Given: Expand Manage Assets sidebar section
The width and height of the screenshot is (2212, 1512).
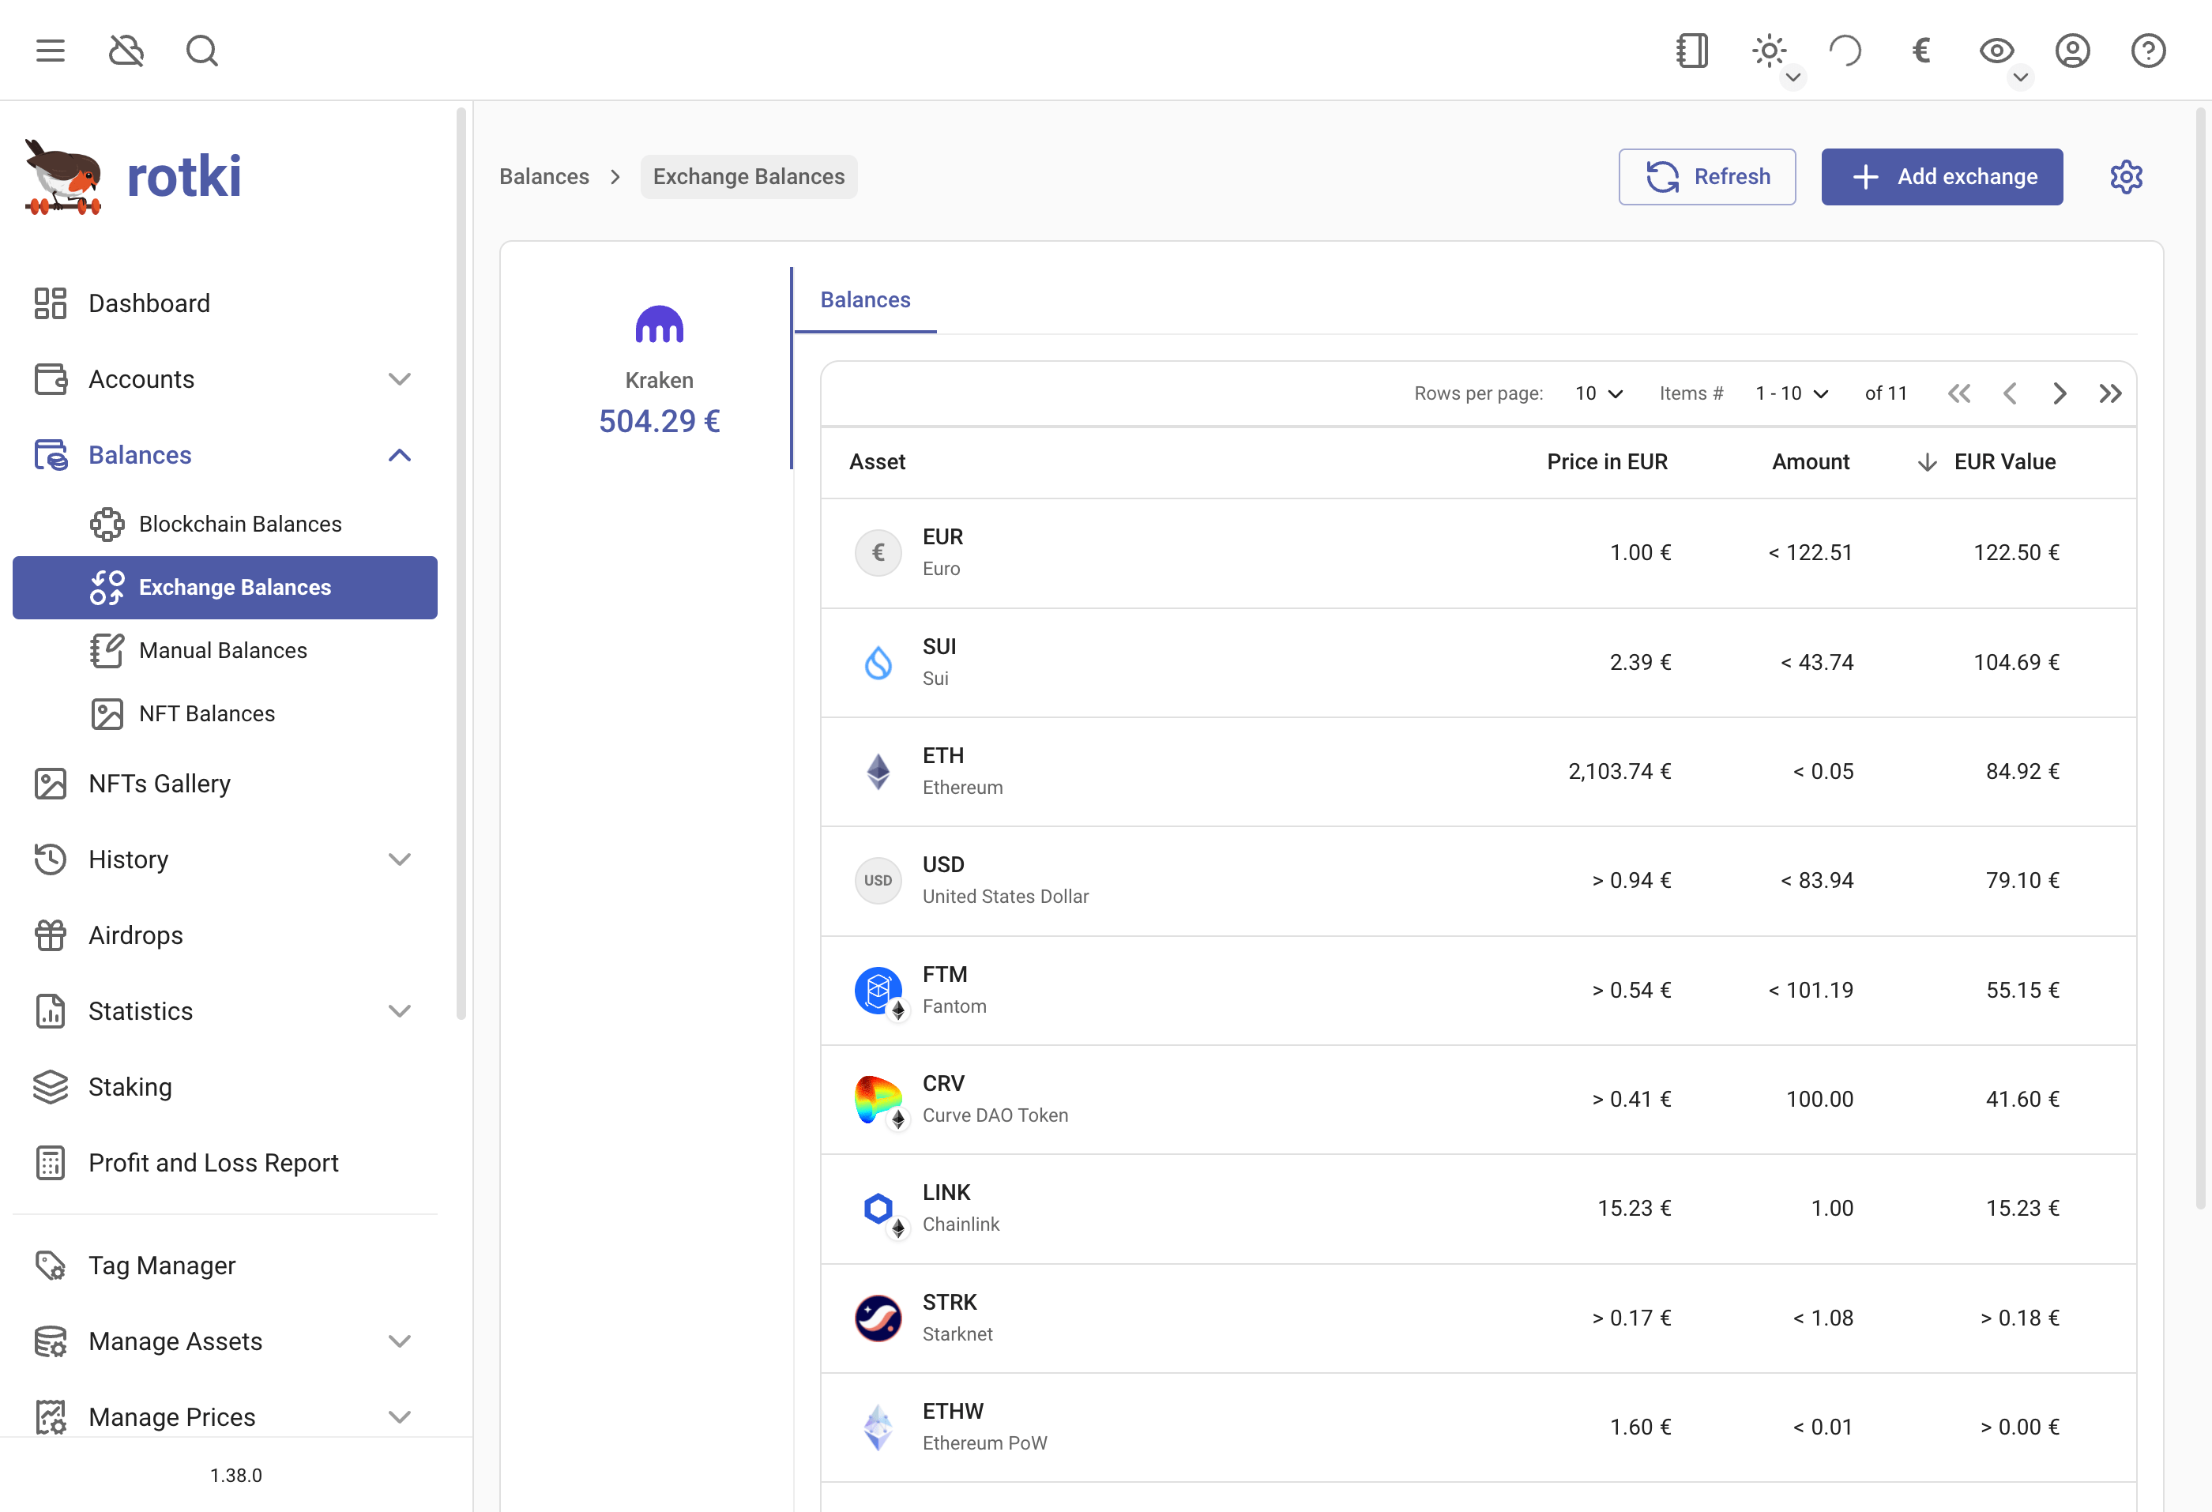Looking at the screenshot, I should pyautogui.click(x=224, y=1341).
